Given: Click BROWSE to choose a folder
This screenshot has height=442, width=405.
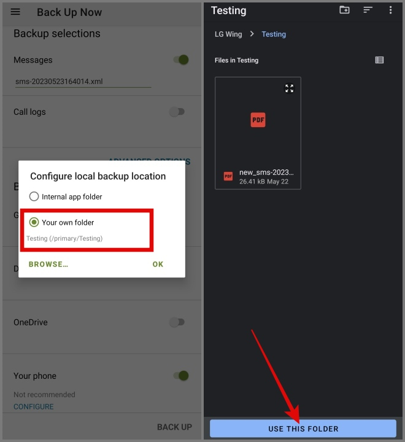Looking at the screenshot, I should click(x=48, y=265).
